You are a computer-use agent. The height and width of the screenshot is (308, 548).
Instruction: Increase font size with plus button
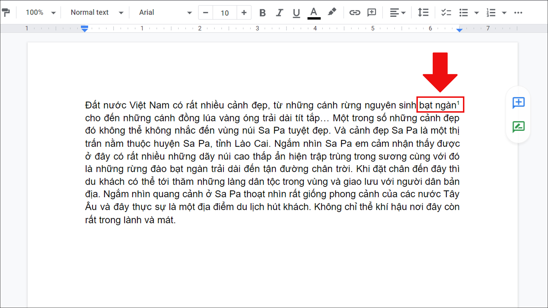coord(244,13)
